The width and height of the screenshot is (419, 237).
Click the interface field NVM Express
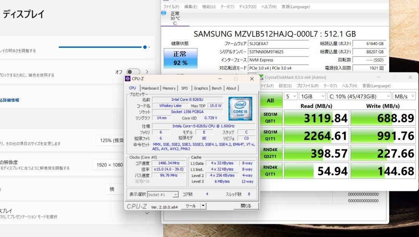click(278, 60)
